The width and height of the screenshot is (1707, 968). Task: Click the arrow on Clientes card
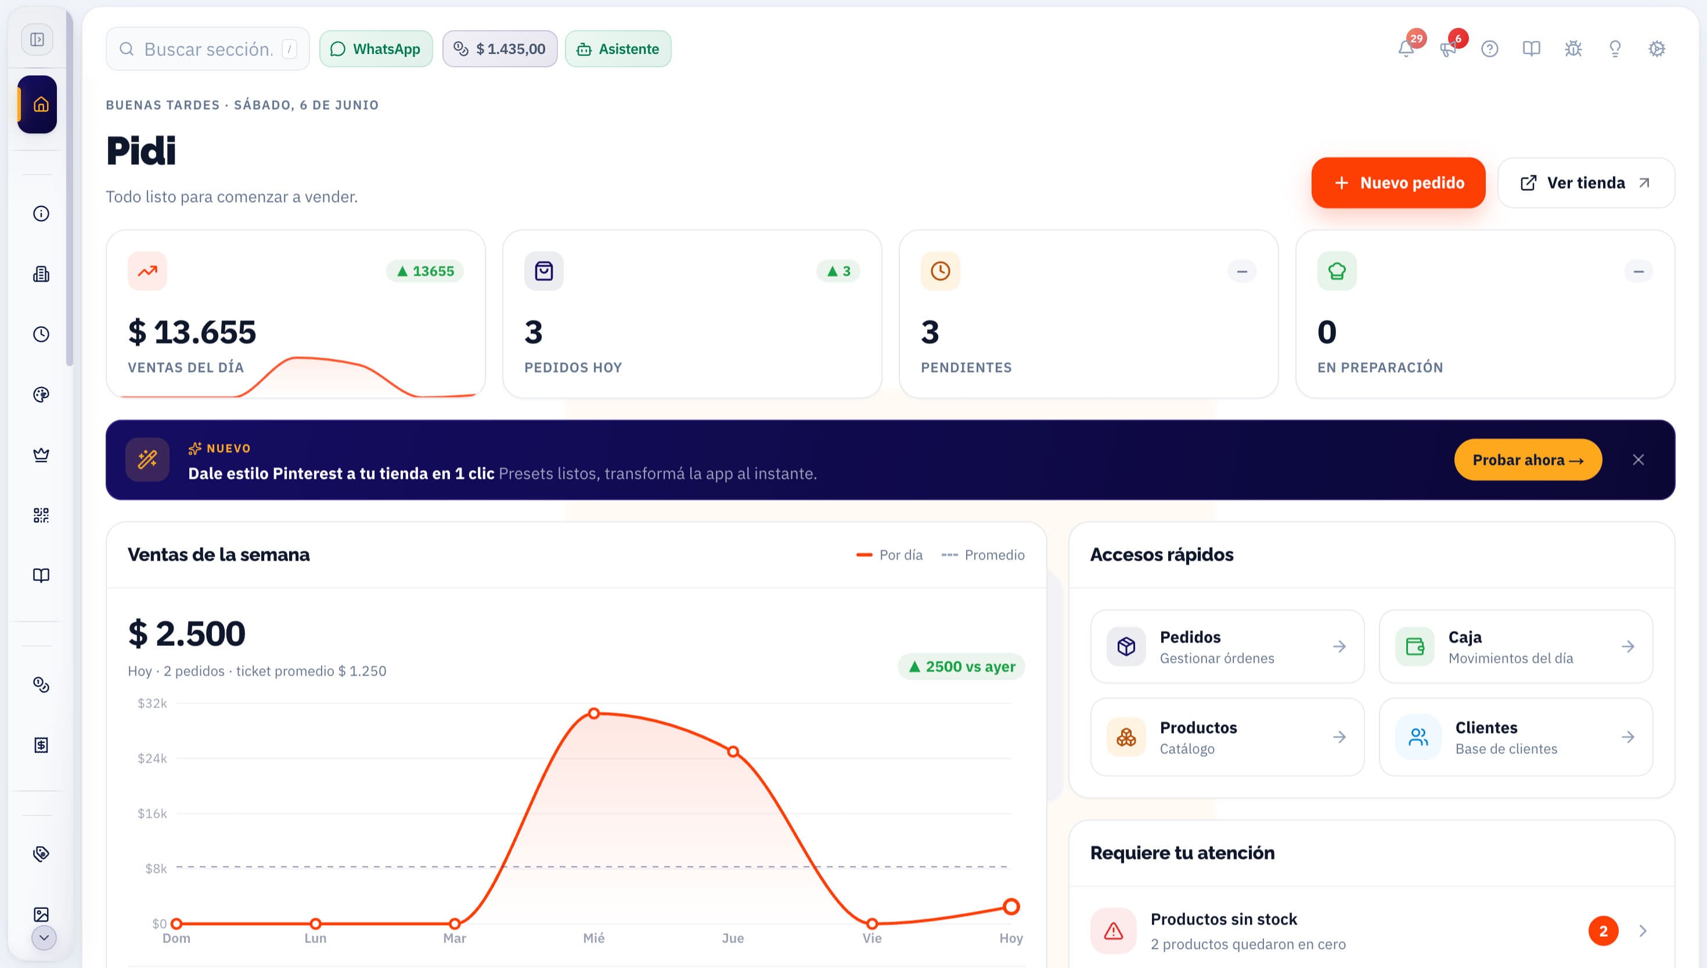(1628, 737)
